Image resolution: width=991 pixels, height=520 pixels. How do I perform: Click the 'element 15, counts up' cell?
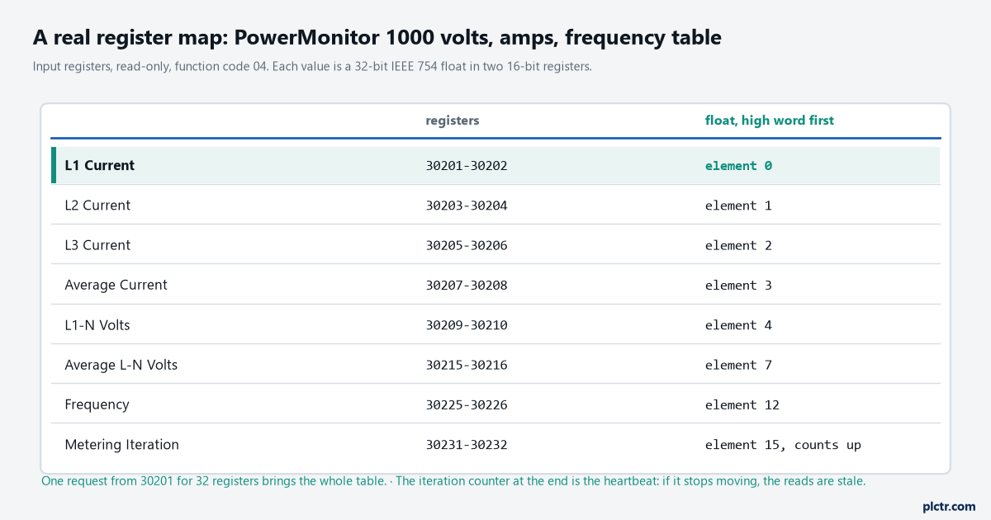click(783, 445)
